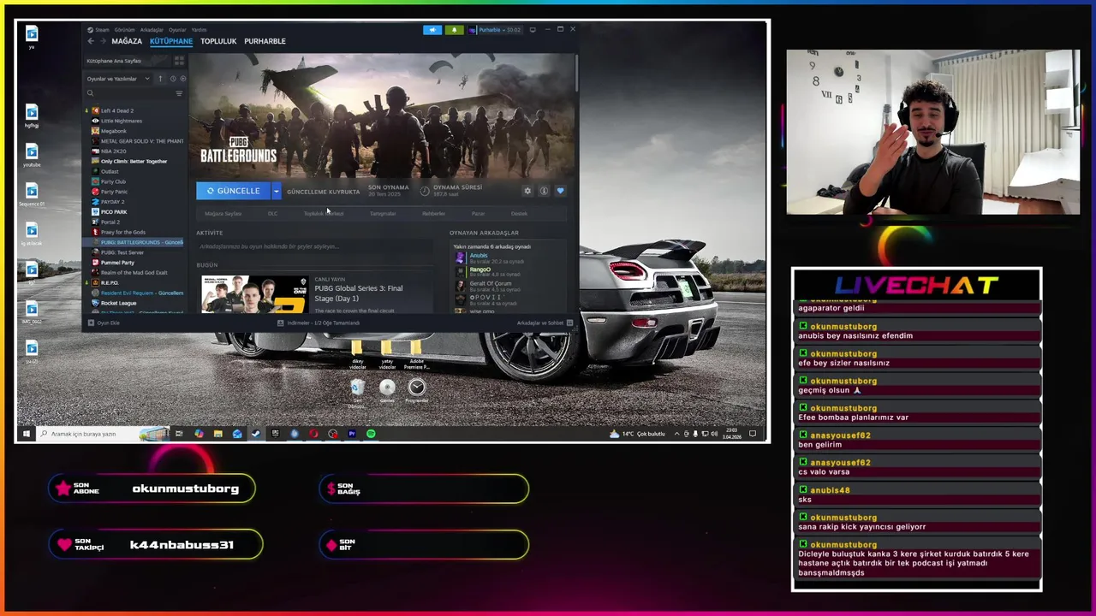
Task: Open Spotify from the taskbar
Action: (371, 434)
